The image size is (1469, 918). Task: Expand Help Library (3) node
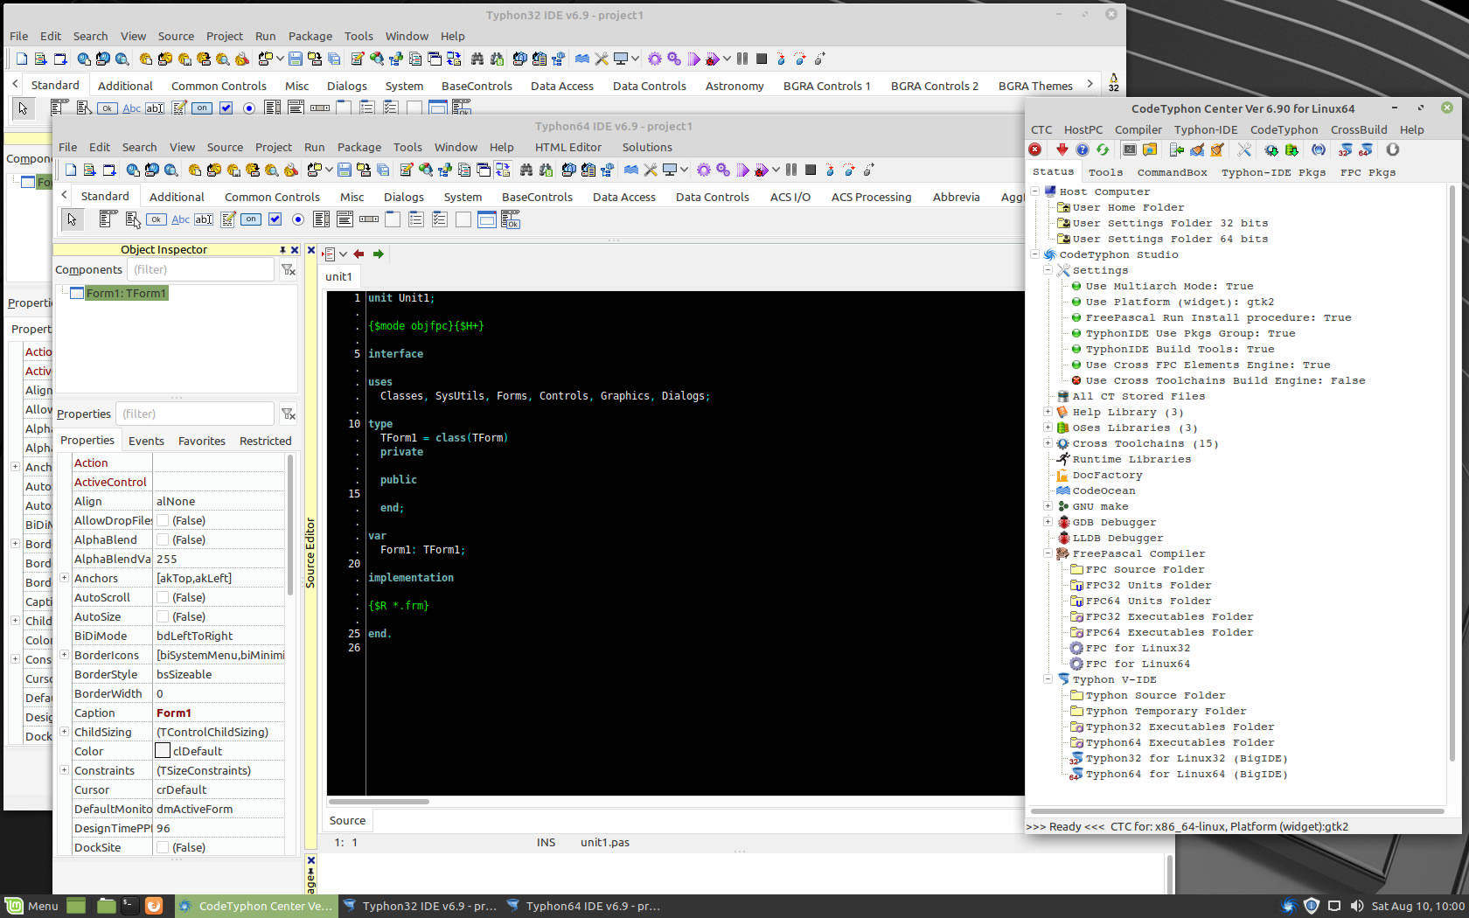click(x=1048, y=412)
